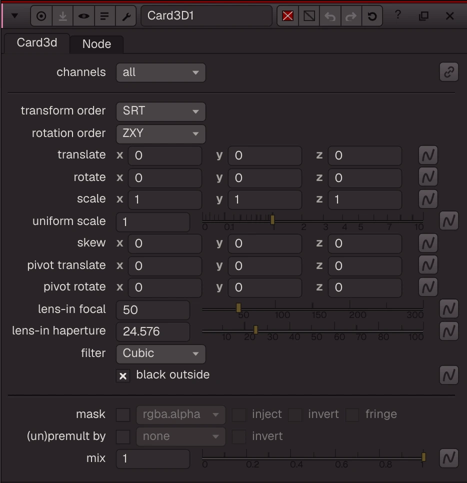
Task: Click the pivot rotate animation curve icon
Action: 428,287
